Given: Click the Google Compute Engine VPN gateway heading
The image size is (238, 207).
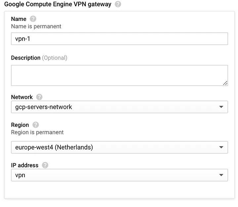Looking at the screenshot, I should click(58, 4).
